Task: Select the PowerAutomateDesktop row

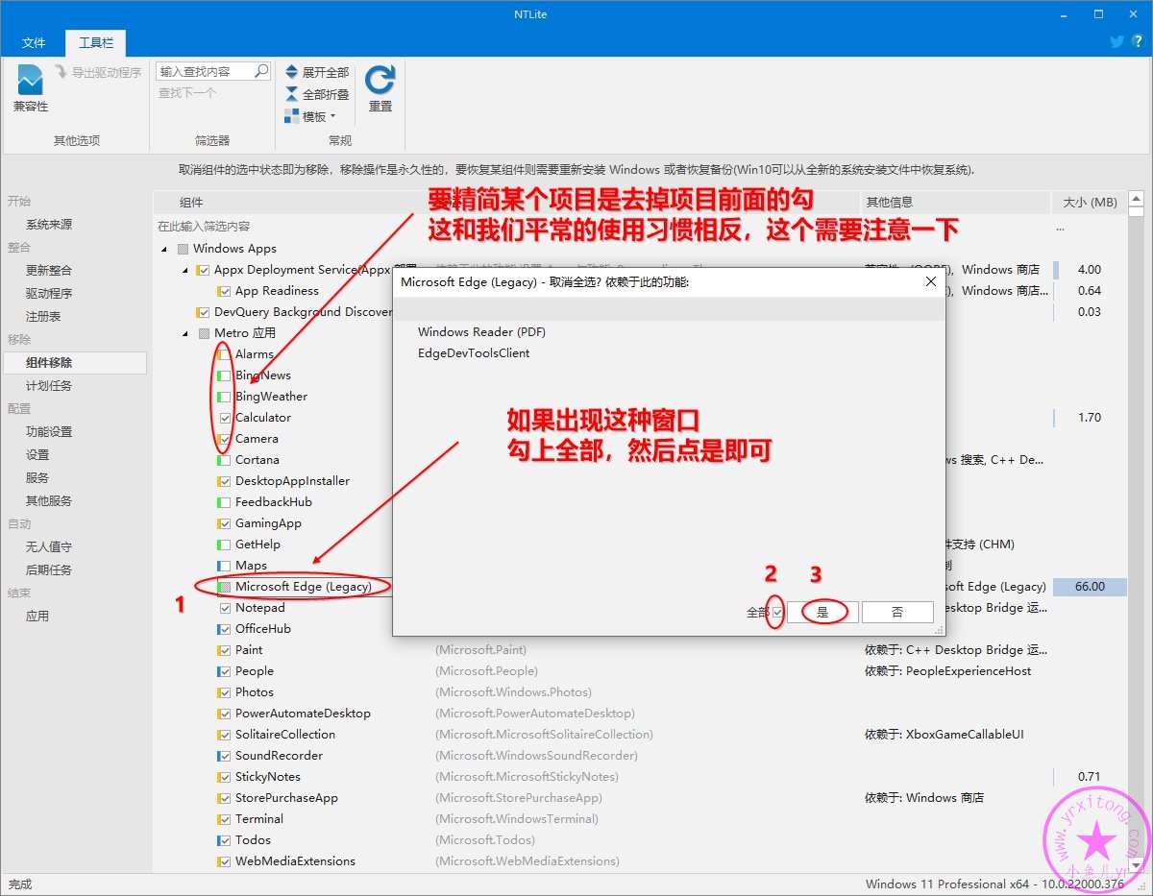Action: (x=303, y=714)
